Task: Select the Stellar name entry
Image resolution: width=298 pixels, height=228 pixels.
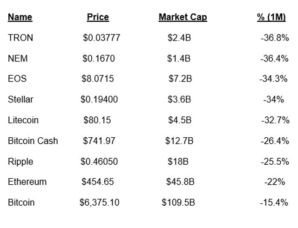Action: [20, 100]
